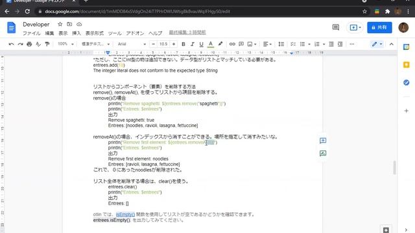
Task: Get add-ons with plus icon
Action: [407, 111]
